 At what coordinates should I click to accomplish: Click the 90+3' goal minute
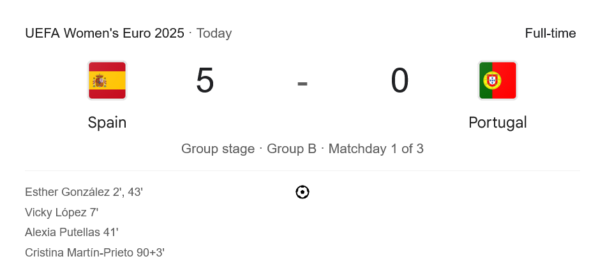tap(151, 253)
